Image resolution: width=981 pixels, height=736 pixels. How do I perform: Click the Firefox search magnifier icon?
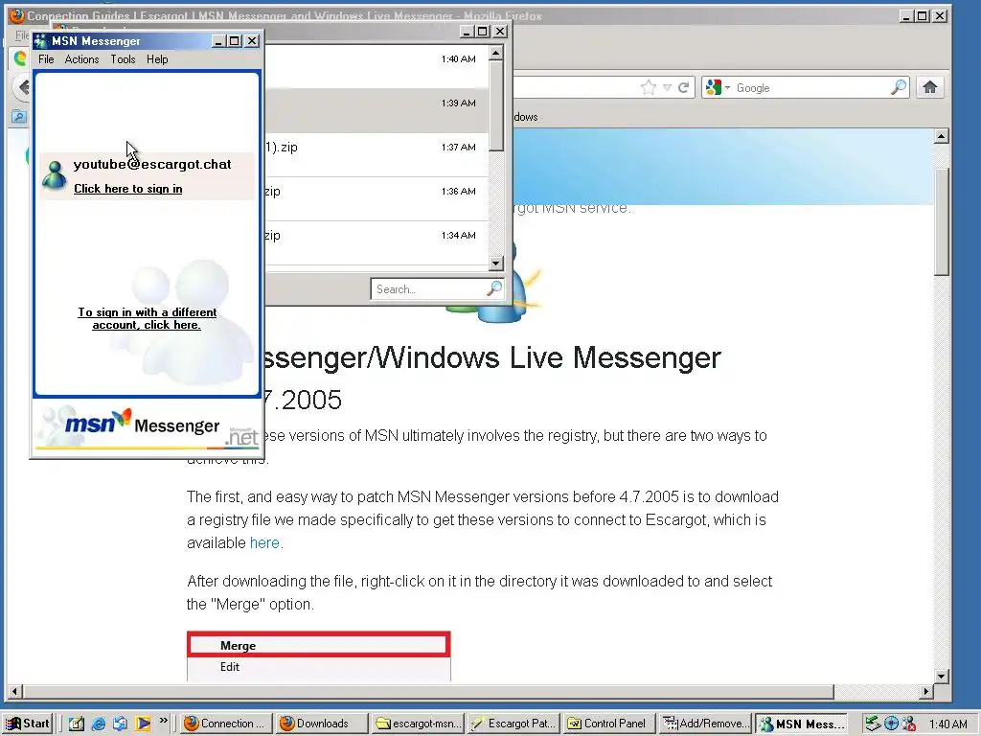coord(899,87)
